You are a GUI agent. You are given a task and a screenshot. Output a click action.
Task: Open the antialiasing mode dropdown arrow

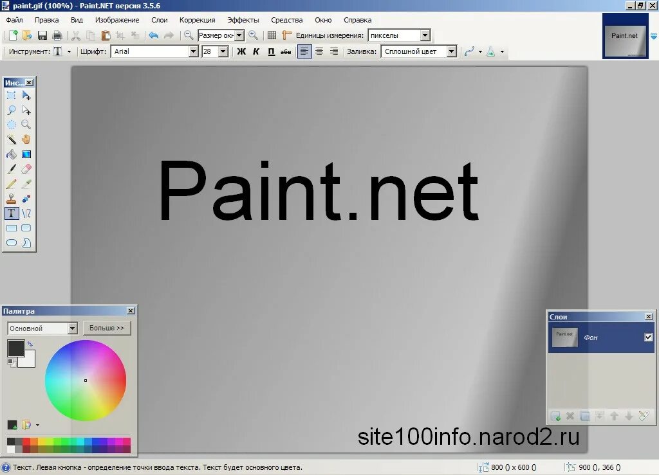(x=480, y=51)
